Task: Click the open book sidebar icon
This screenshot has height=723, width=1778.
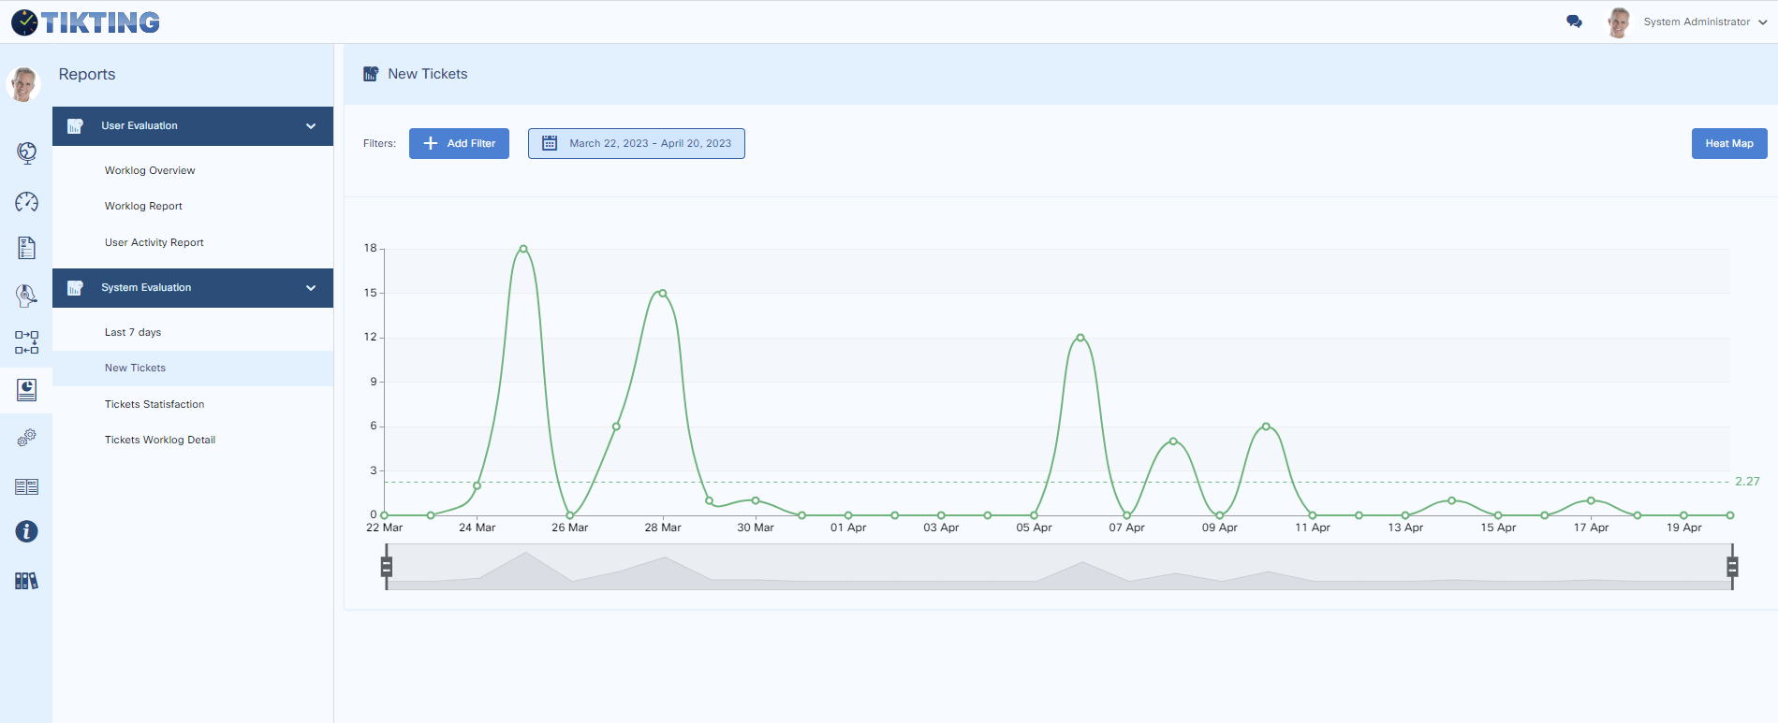Action: (26, 486)
